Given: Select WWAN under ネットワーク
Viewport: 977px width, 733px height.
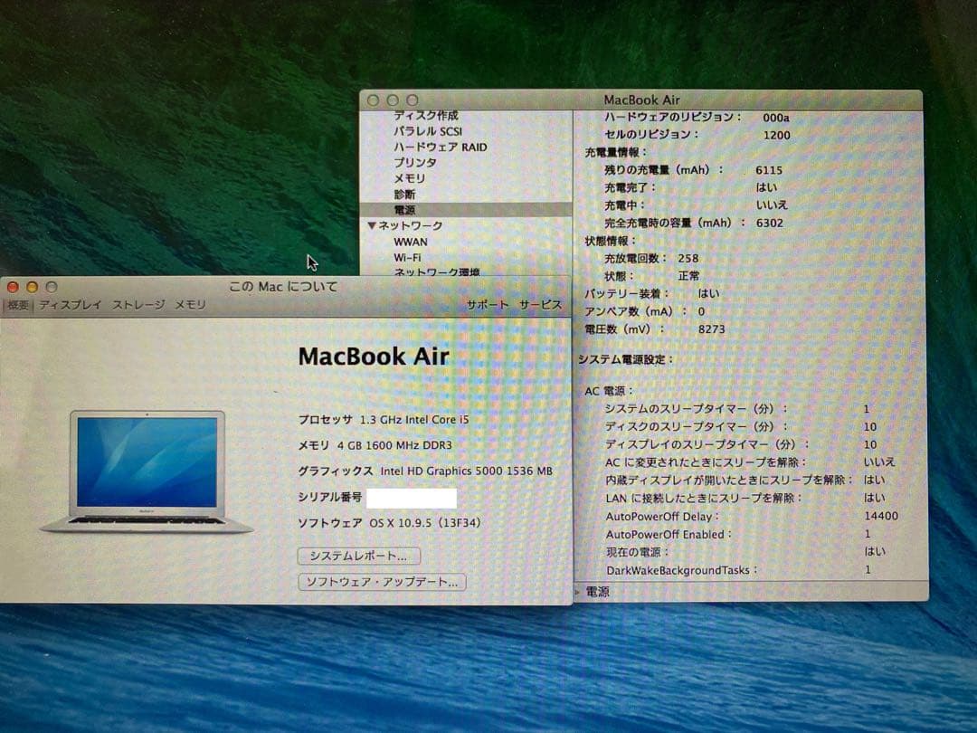Looking at the screenshot, I should click(x=409, y=242).
